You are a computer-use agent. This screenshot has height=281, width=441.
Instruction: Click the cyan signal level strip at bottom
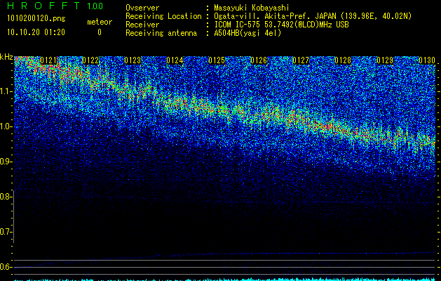(224, 280)
